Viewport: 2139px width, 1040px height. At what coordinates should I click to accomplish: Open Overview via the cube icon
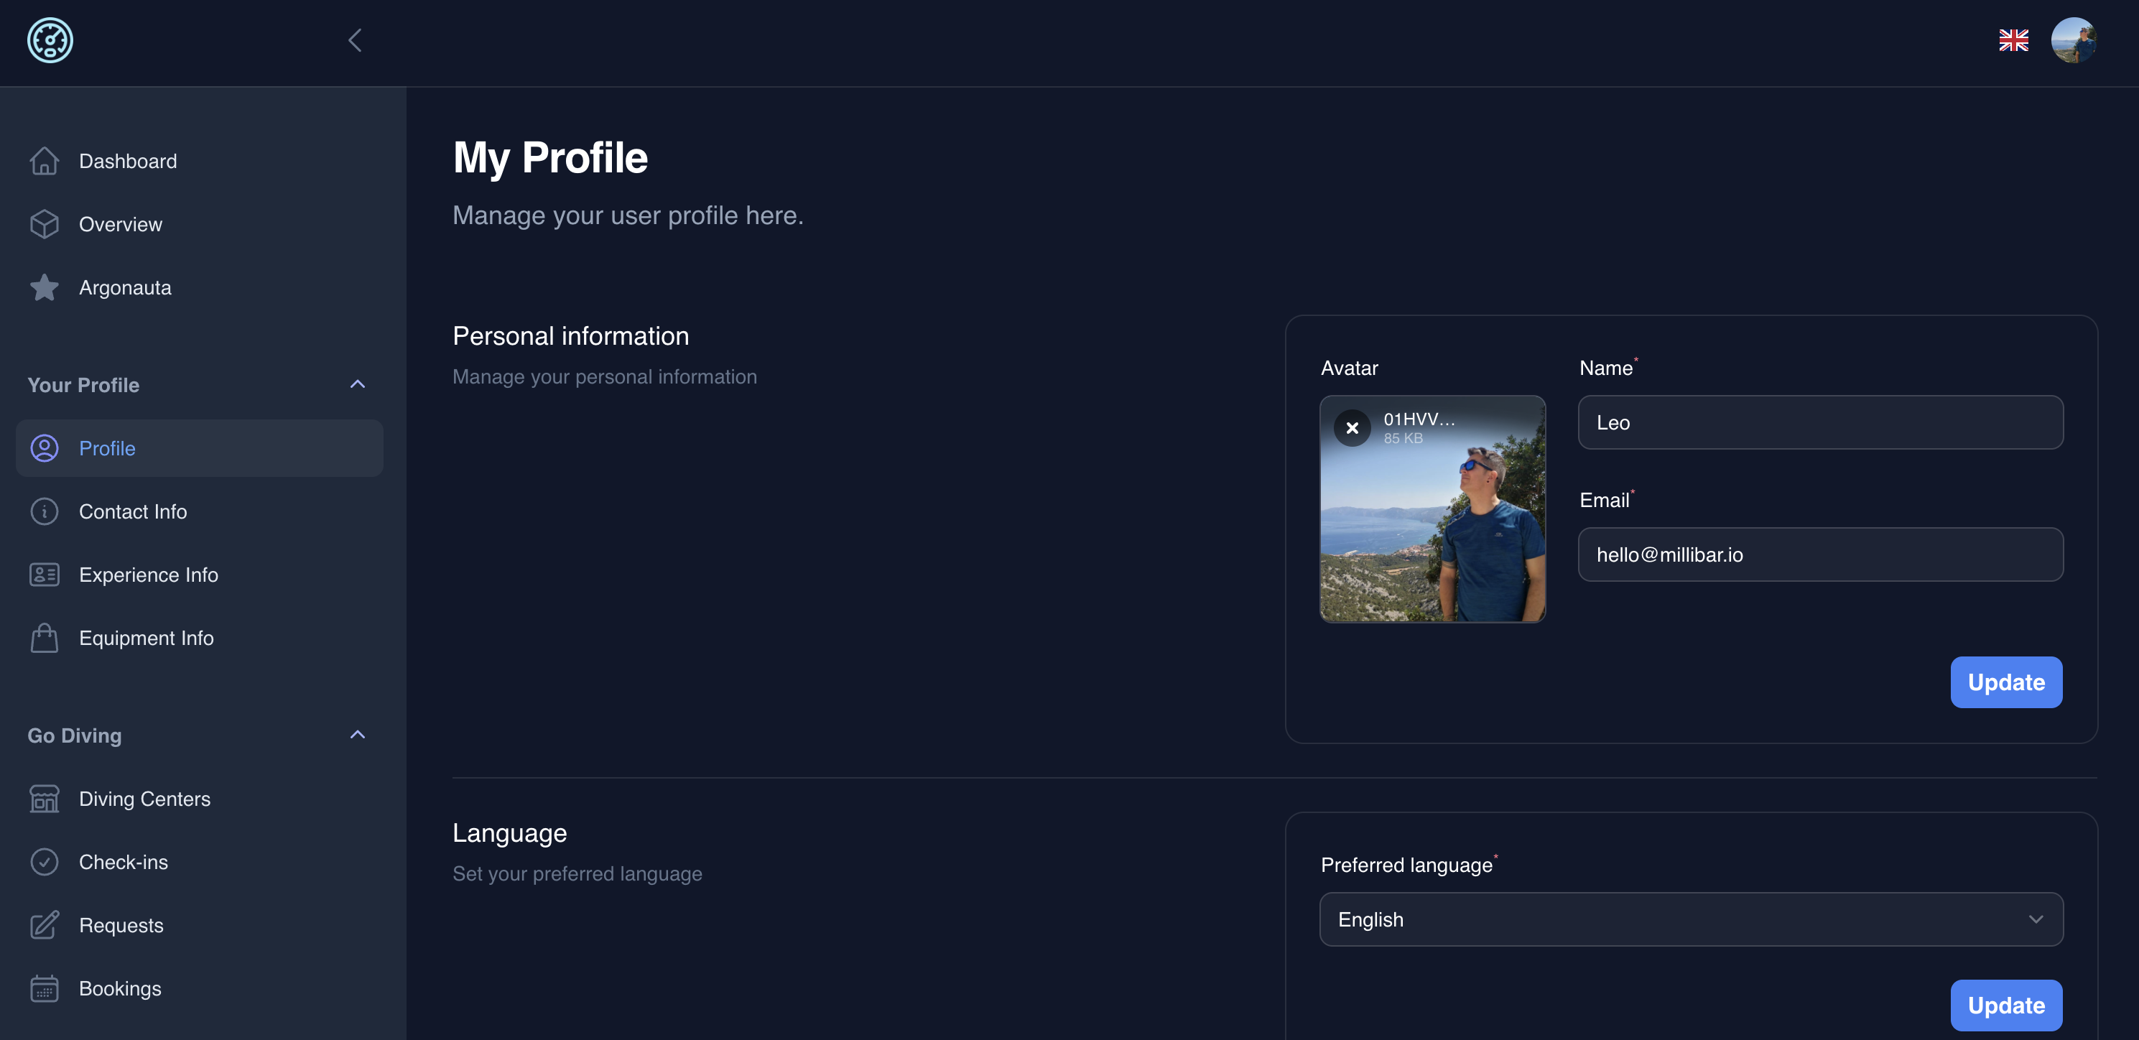coord(44,223)
